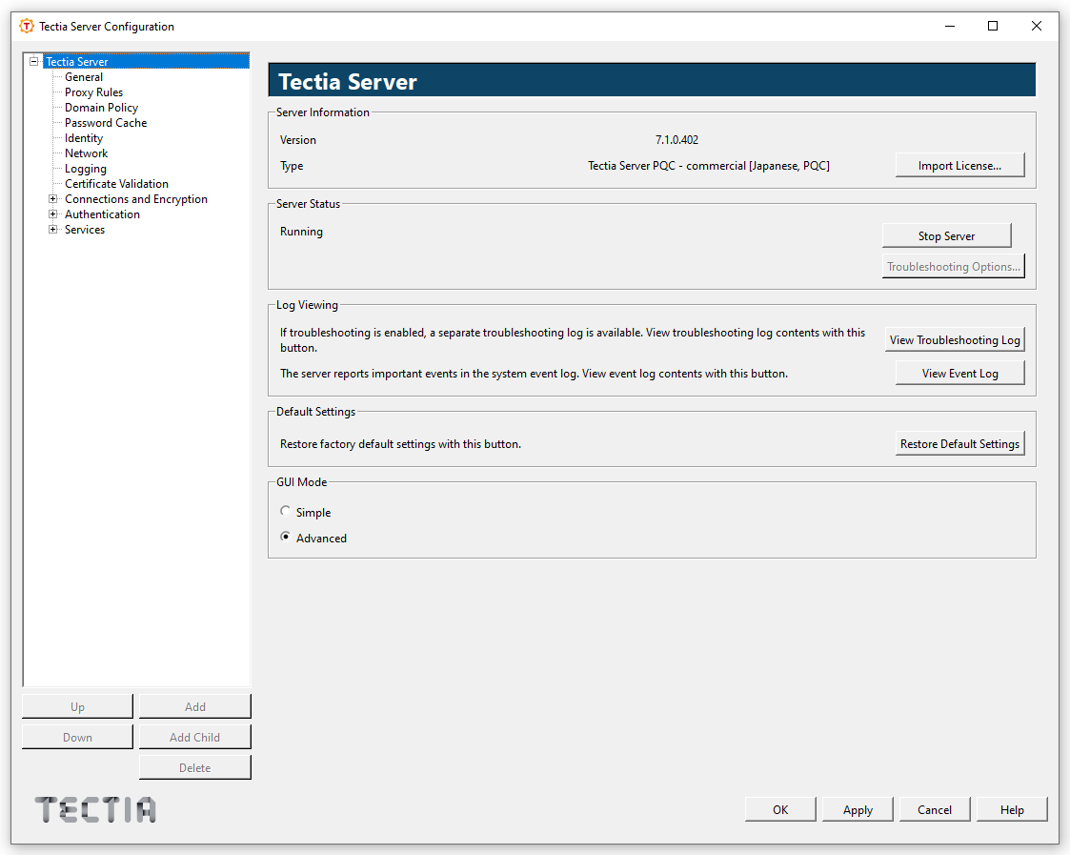Viewport: 1070px width, 855px height.
Task: Open Certificate Validation page
Action: click(x=116, y=184)
